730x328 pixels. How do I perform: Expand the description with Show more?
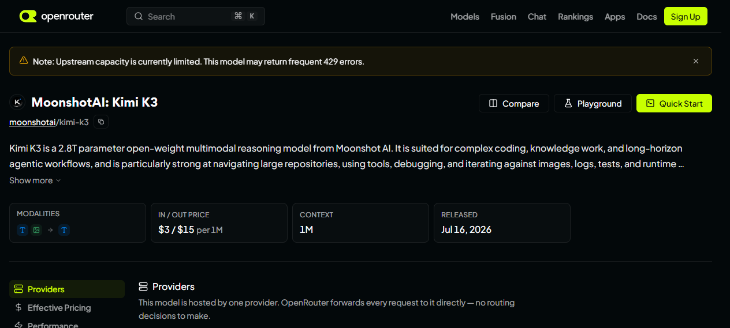[x=35, y=180]
